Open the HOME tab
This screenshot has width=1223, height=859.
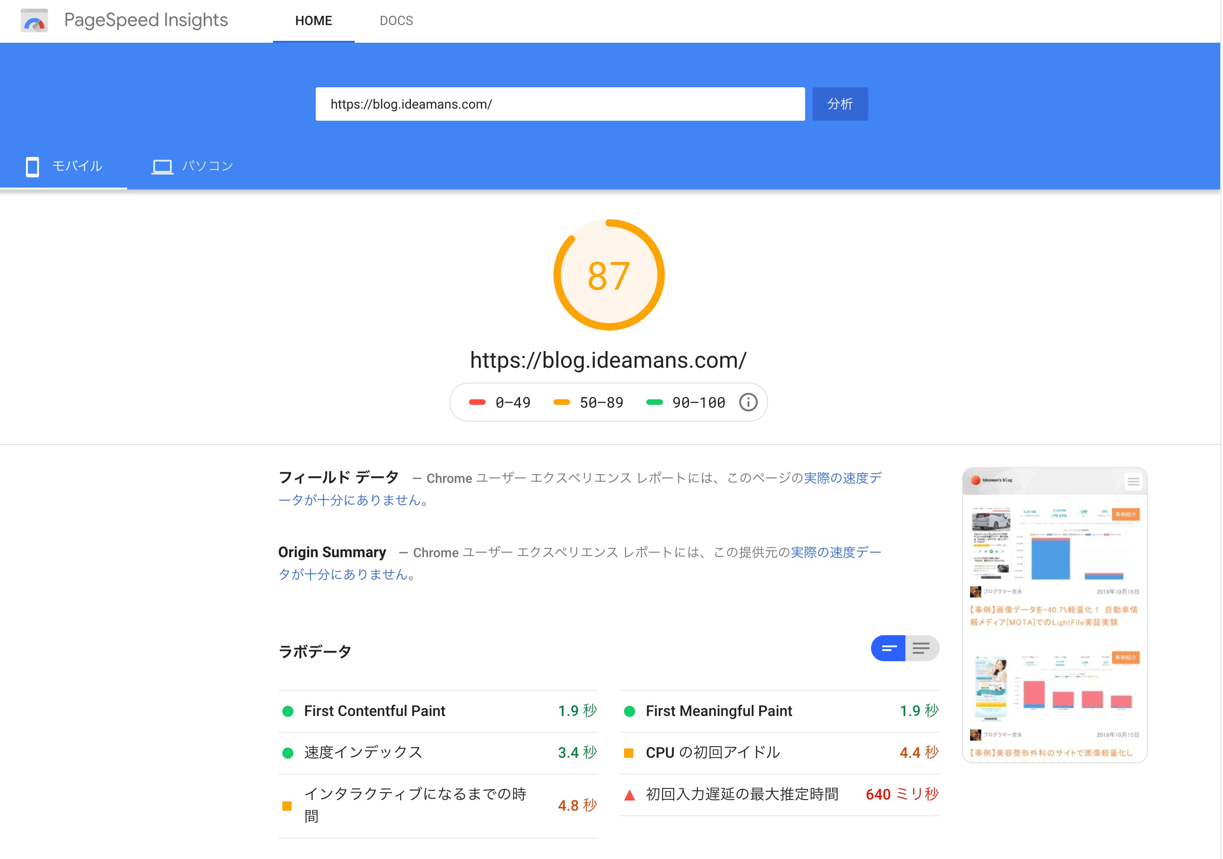click(x=313, y=21)
